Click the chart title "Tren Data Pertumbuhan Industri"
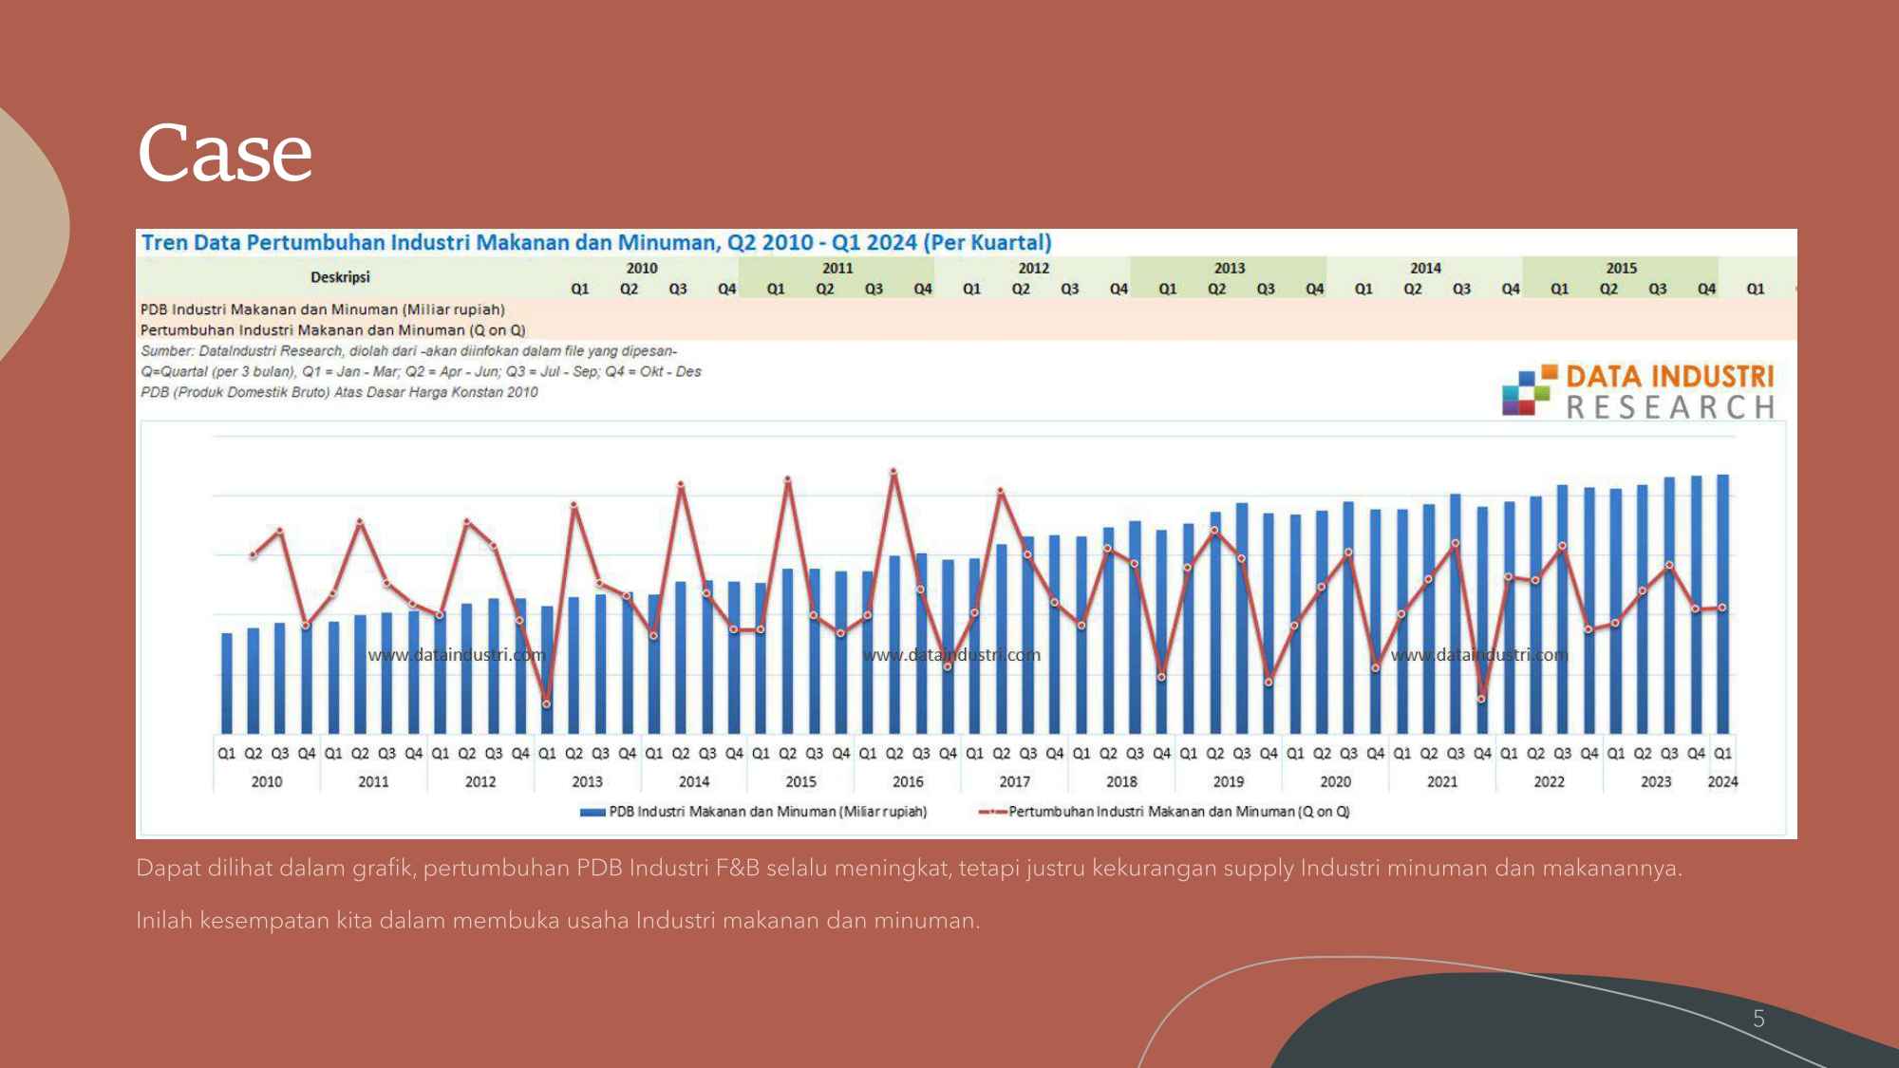The height and width of the screenshot is (1068, 1899). pyautogui.click(x=596, y=242)
